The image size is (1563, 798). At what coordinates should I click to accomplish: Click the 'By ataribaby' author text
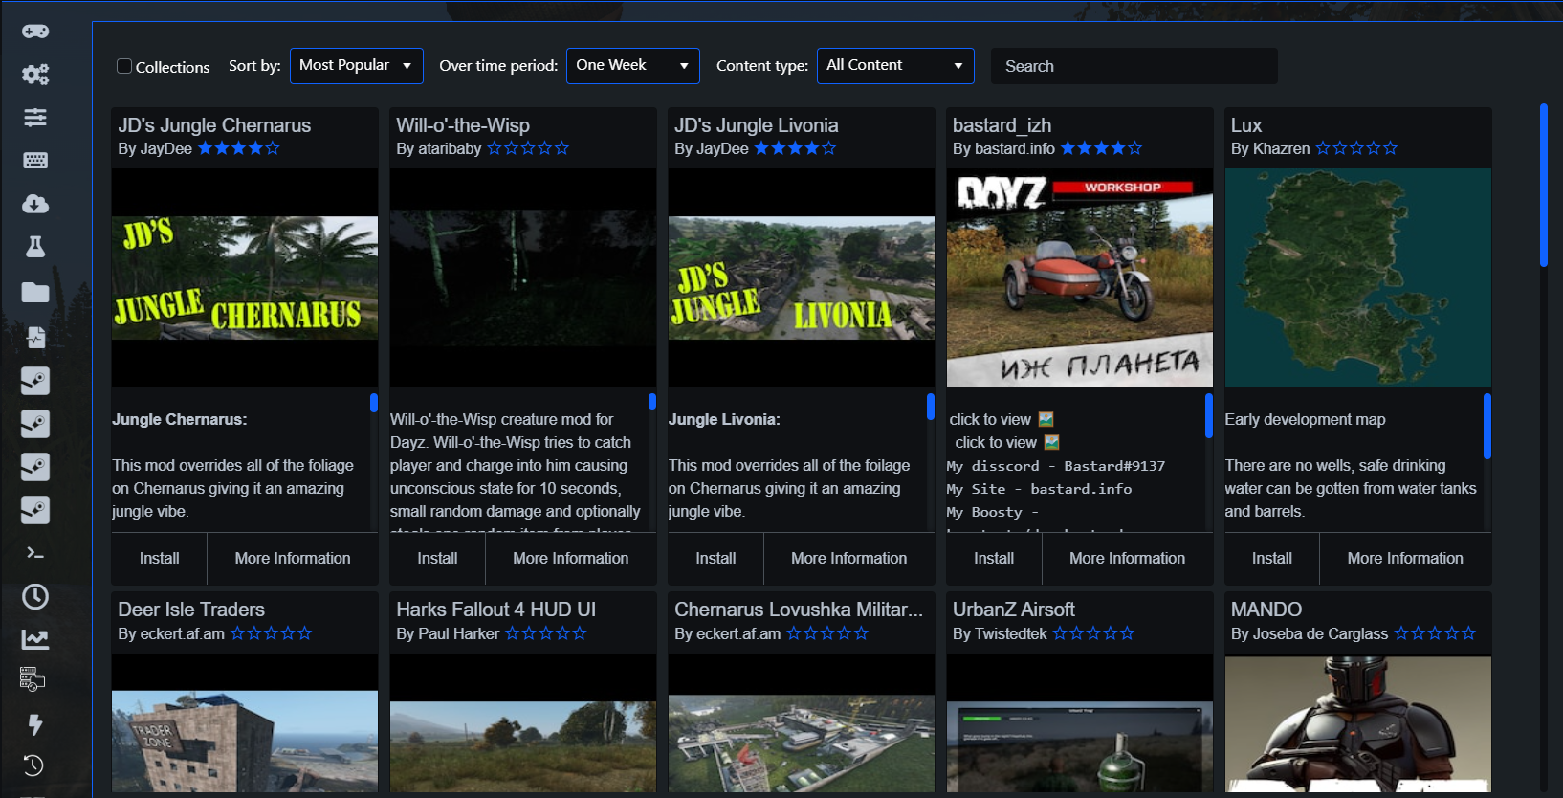tap(439, 148)
